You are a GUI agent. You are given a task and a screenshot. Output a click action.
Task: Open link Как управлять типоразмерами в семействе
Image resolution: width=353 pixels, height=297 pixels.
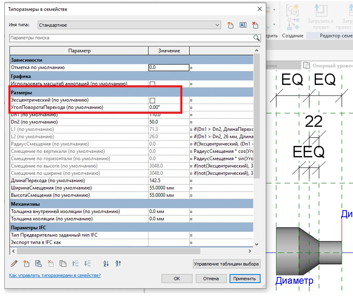[x=55, y=275]
